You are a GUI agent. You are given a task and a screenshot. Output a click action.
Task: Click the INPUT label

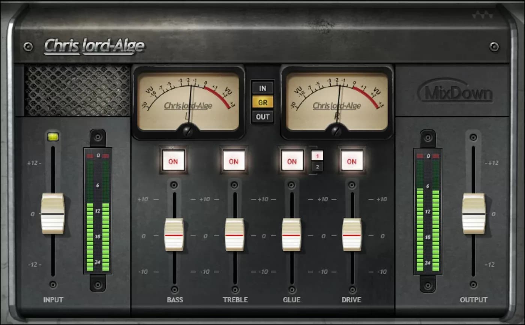click(x=53, y=300)
